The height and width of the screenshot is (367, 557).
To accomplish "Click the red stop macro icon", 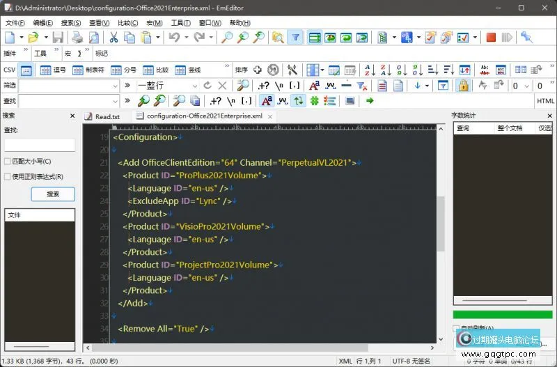I will [491, 38].
